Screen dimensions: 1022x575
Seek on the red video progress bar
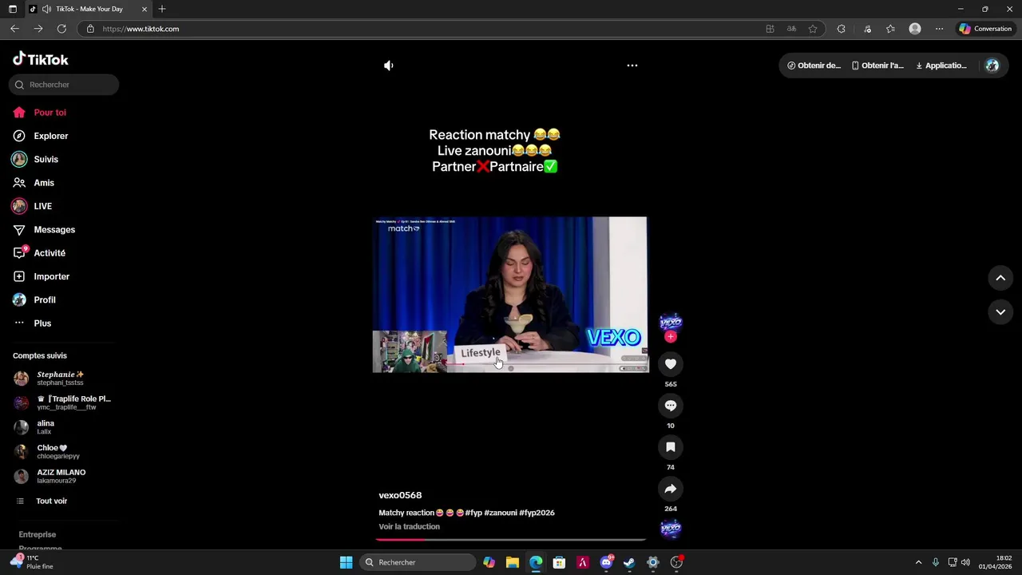tap(511, 539)
